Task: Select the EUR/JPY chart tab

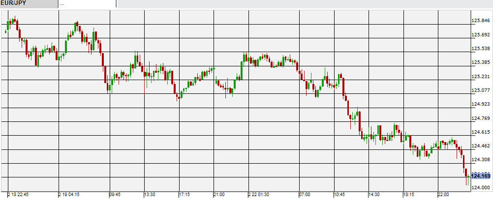Action: (x=28, y=3)
